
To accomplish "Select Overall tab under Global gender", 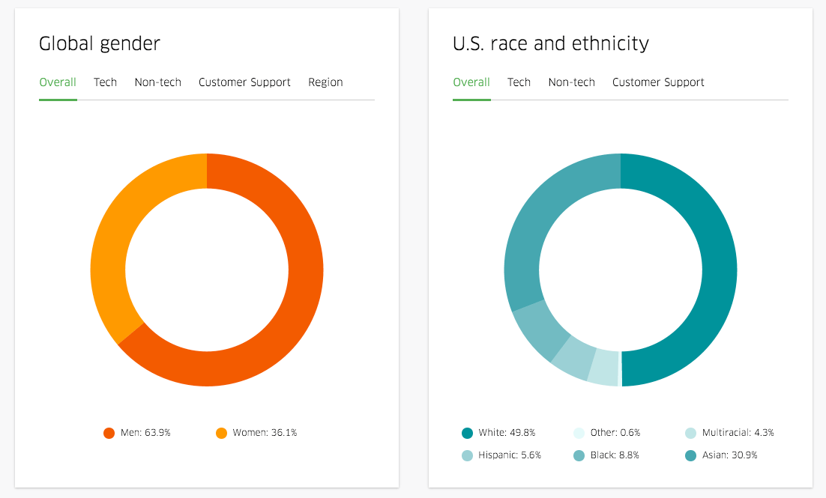I will [x=58, y=82].
